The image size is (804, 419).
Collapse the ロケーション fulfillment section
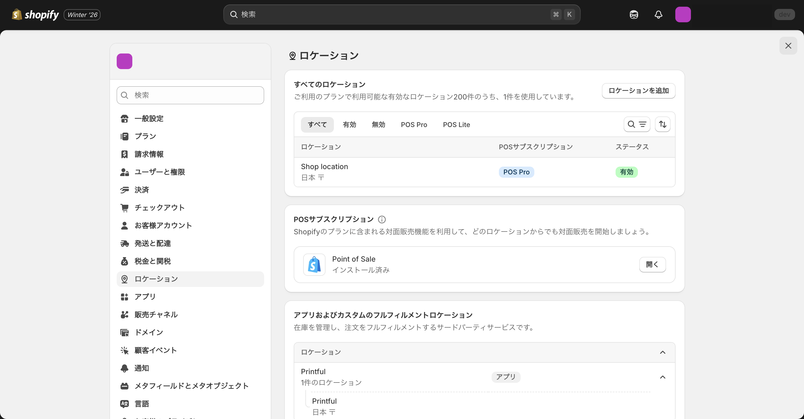point(663,352)
